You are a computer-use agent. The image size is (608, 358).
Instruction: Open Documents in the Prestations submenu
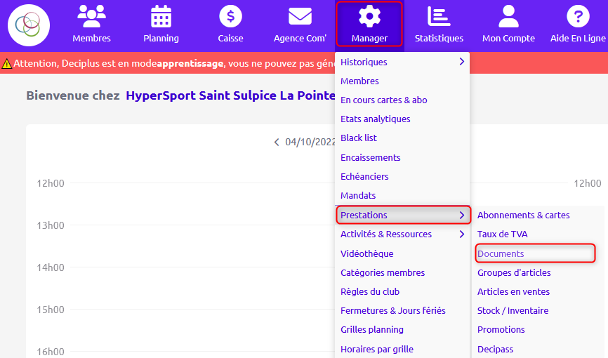tap(501, 253)
